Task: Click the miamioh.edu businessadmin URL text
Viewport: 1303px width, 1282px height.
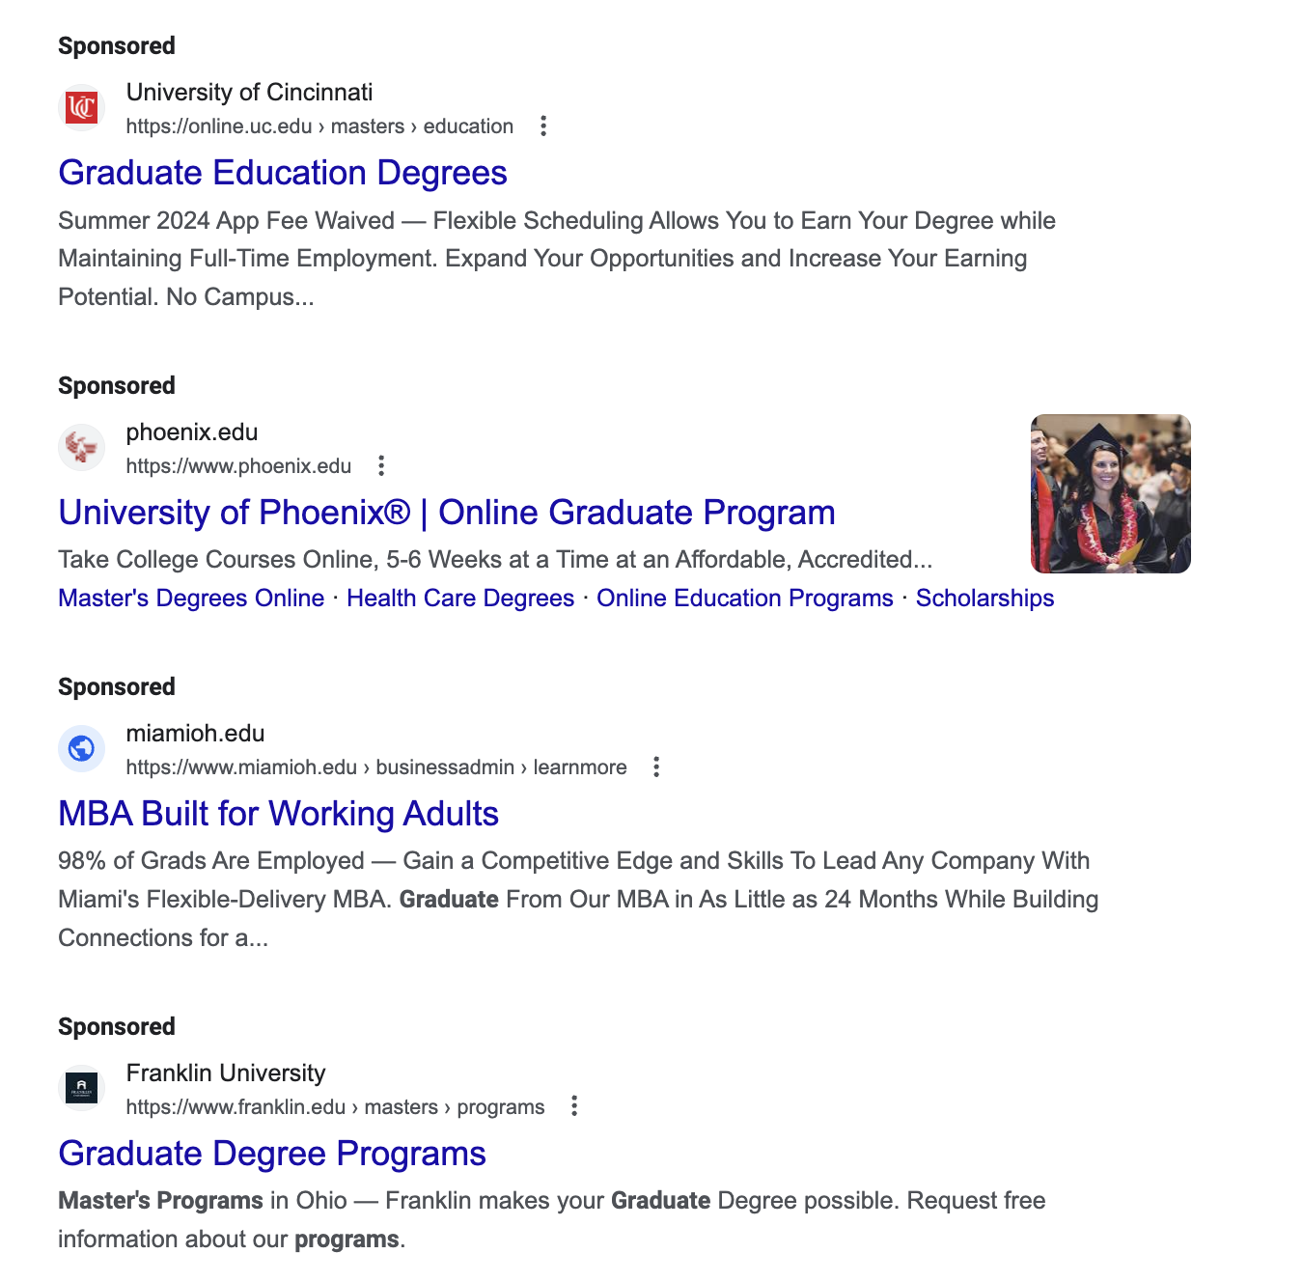Action: coord(376,767)
